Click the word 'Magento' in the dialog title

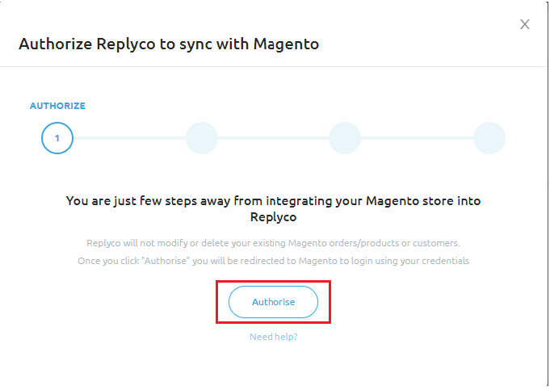tap(286, 44)
